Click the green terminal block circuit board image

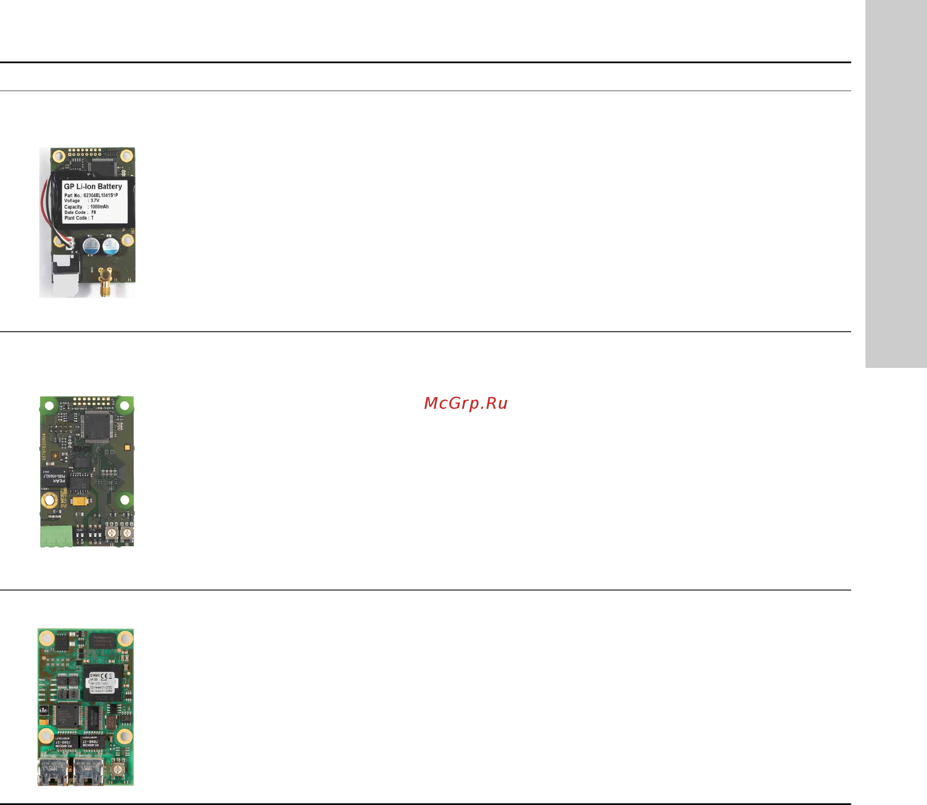point(87,471)
